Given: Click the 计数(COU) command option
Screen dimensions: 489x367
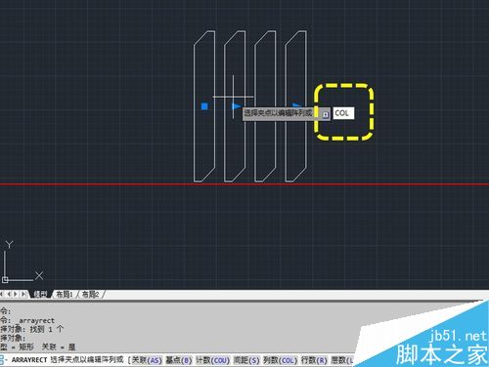Looking at the screenshot, I should tap(212, 360).
